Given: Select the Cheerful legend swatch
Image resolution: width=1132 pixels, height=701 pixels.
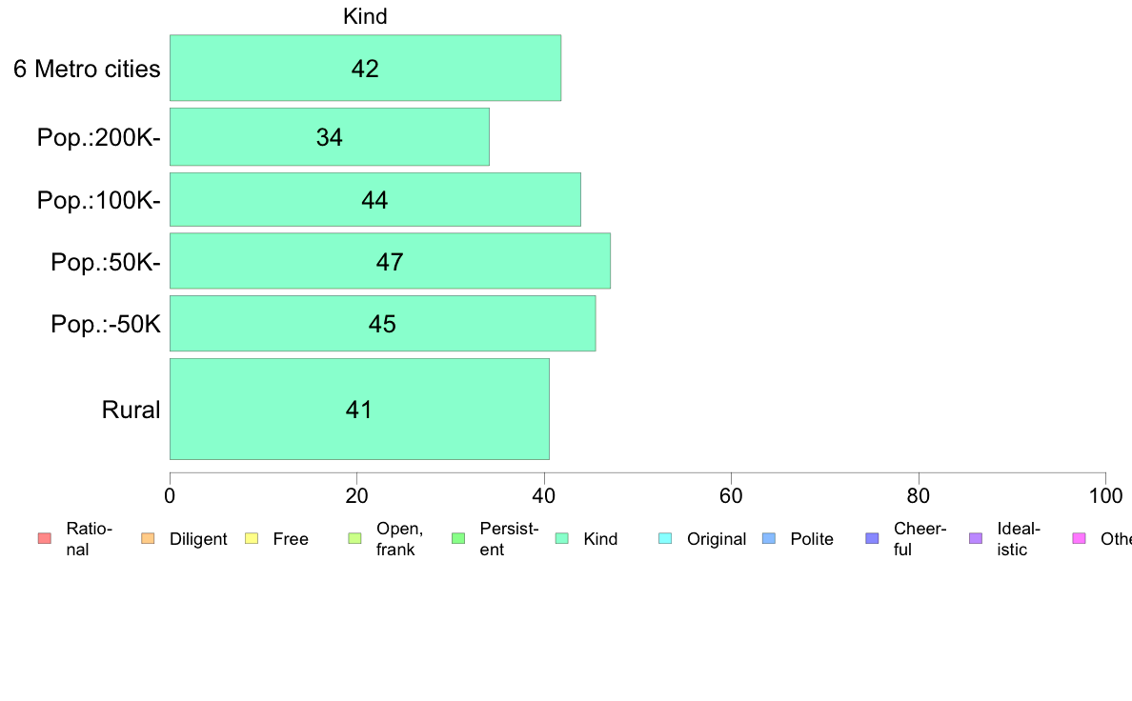Looking at the screenshot, I should (x=872, y=538).
